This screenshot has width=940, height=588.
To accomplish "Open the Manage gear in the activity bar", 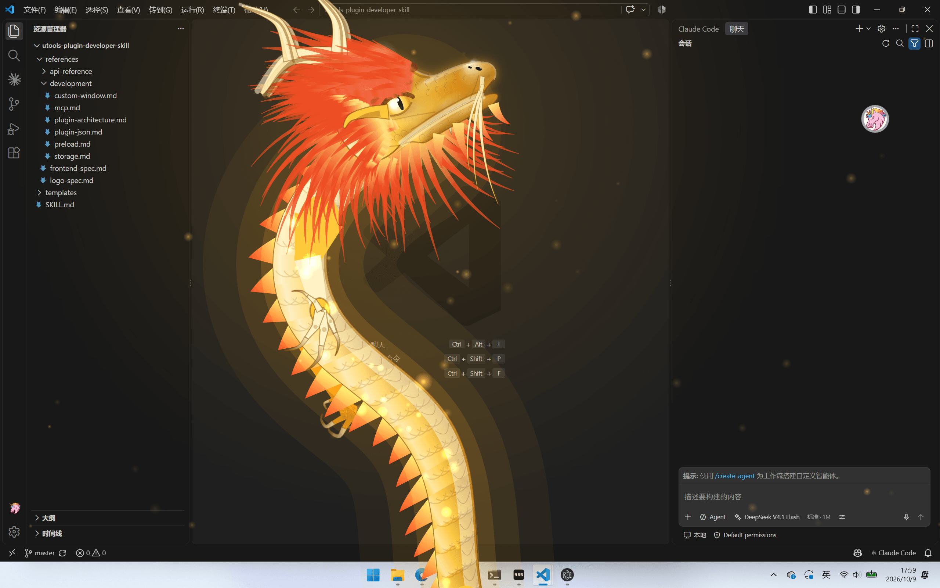I will pyautogui.click(x=14, y=532).
